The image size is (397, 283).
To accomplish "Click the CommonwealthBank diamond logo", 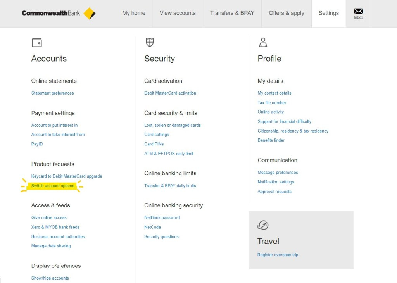I will 90,14.
